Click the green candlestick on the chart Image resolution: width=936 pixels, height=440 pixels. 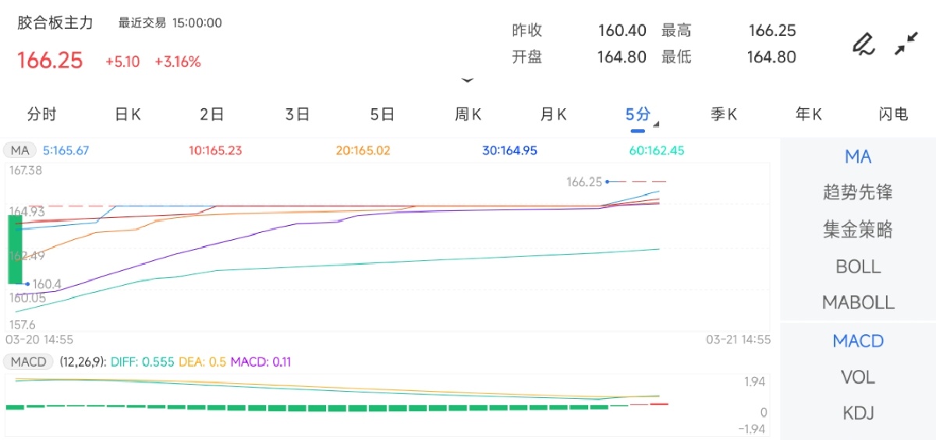pos(15,249)
